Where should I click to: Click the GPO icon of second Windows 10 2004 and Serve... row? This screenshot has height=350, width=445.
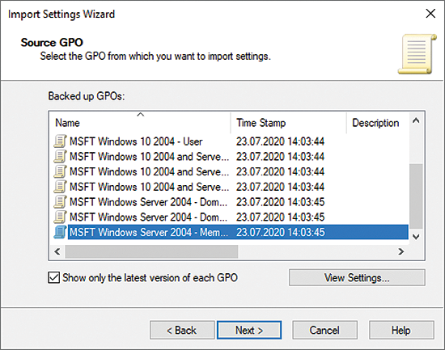coord(60,171)
